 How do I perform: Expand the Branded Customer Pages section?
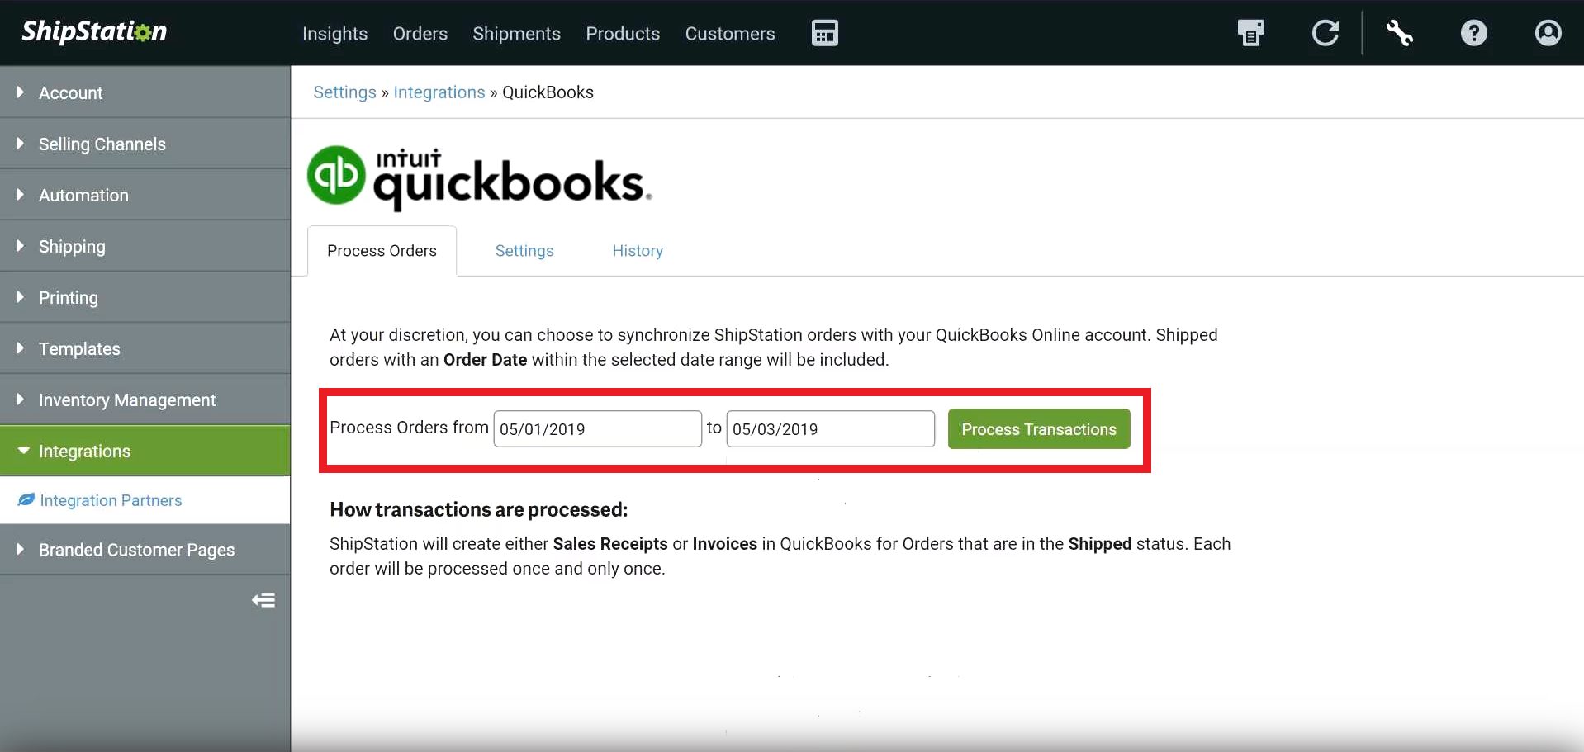click(145, 550)
